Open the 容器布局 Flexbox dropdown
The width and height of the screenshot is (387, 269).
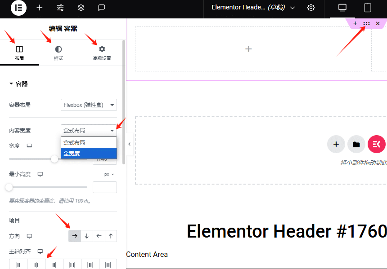89,105
